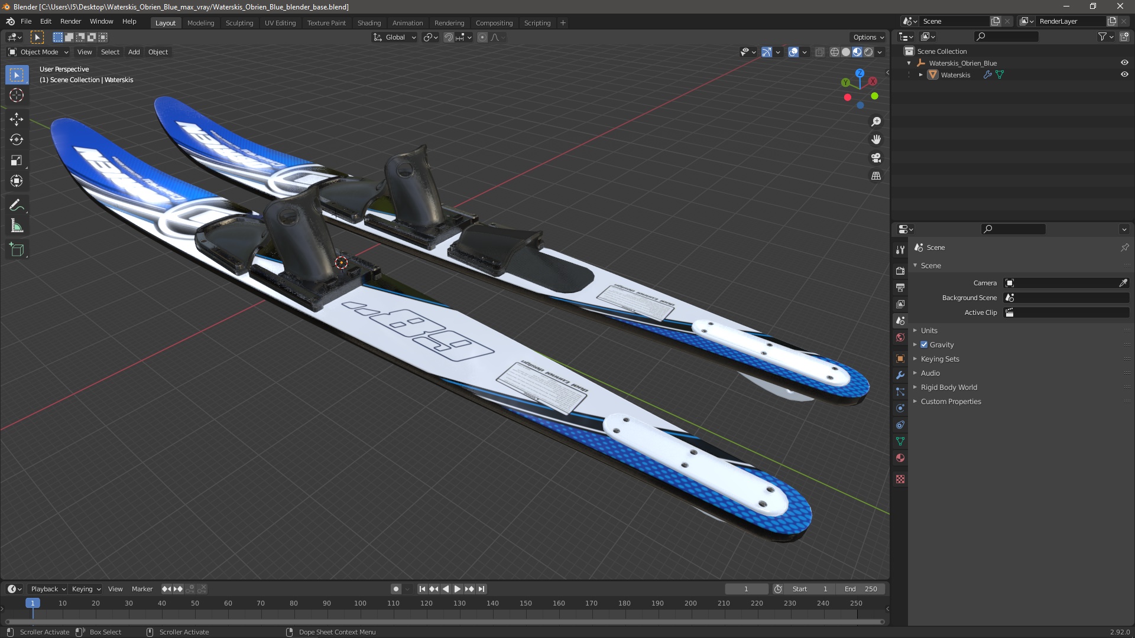This screenshot has width=1135, height=638.
Task: Open the Output properties tab
Action: [x=900, y=287]
